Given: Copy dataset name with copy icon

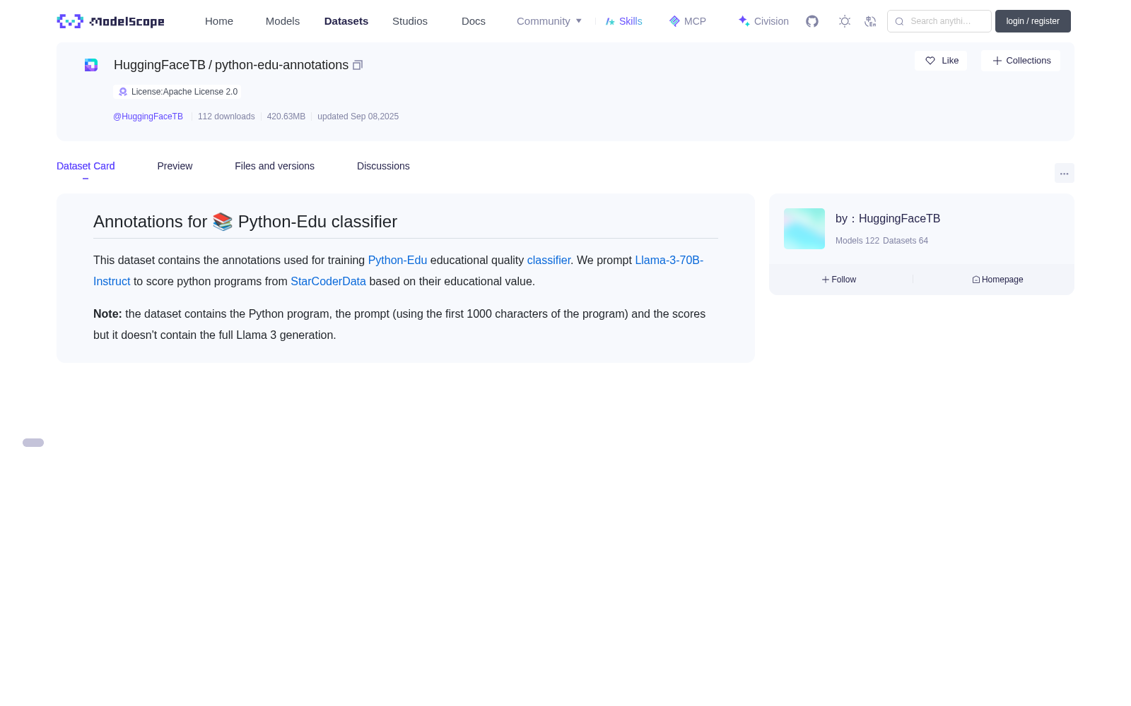Looking at the screenshot, I should coord(358,65).
